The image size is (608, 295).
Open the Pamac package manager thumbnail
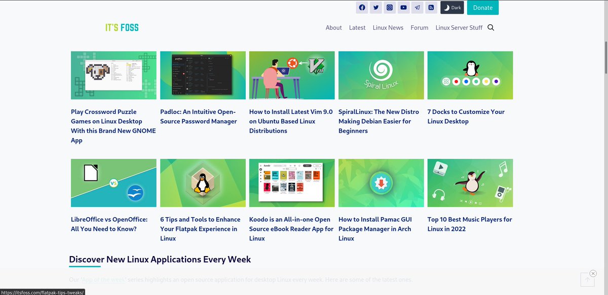(x=381, y=183)
